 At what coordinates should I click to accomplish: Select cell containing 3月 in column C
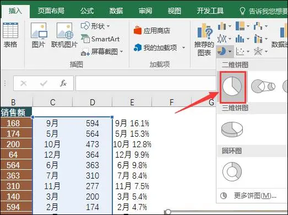52,197
